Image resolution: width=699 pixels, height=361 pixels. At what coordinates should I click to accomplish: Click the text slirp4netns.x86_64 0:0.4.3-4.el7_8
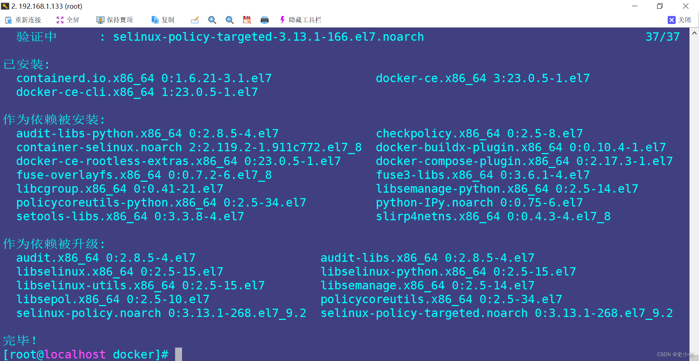click(493, 216)
